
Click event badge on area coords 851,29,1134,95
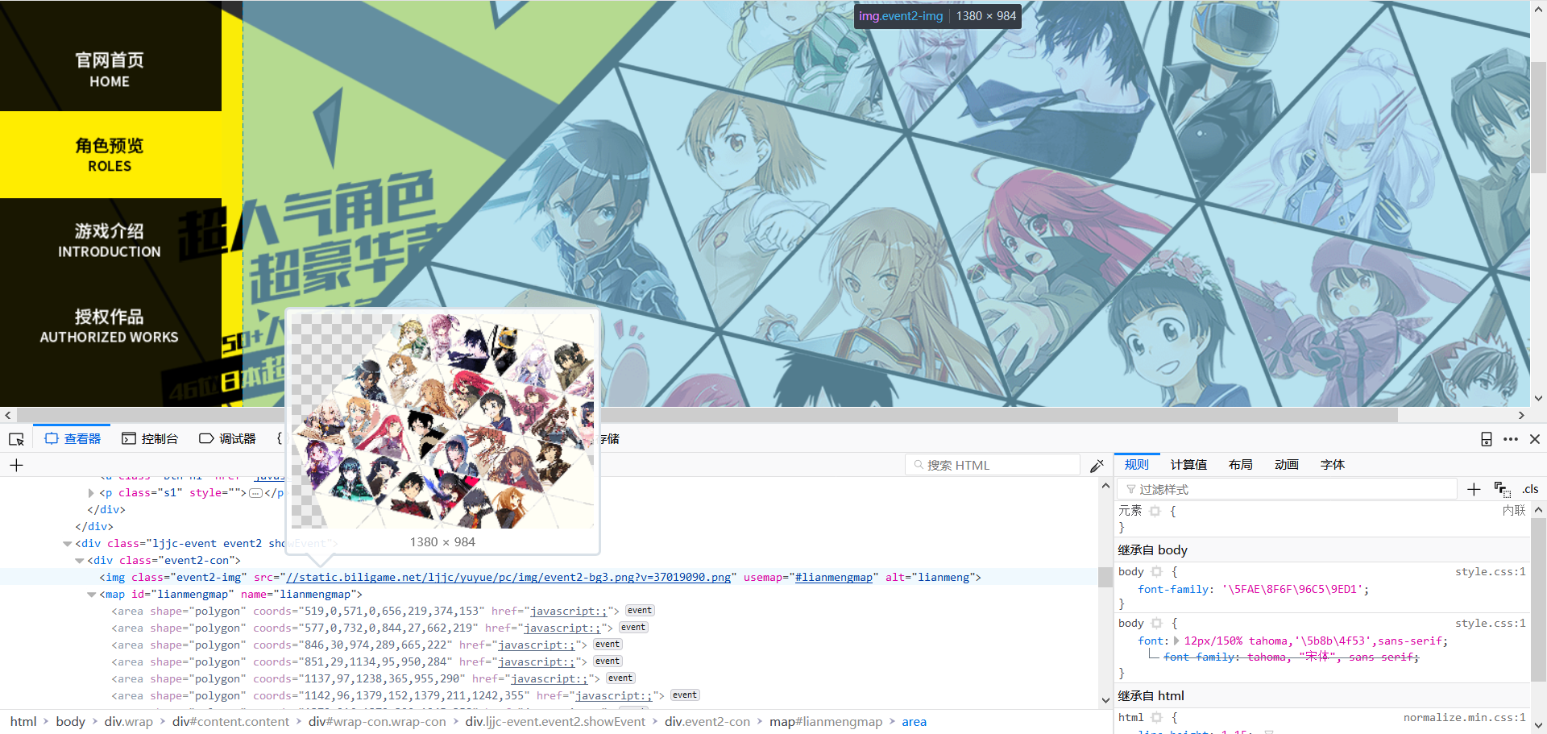tap(608, 661)
